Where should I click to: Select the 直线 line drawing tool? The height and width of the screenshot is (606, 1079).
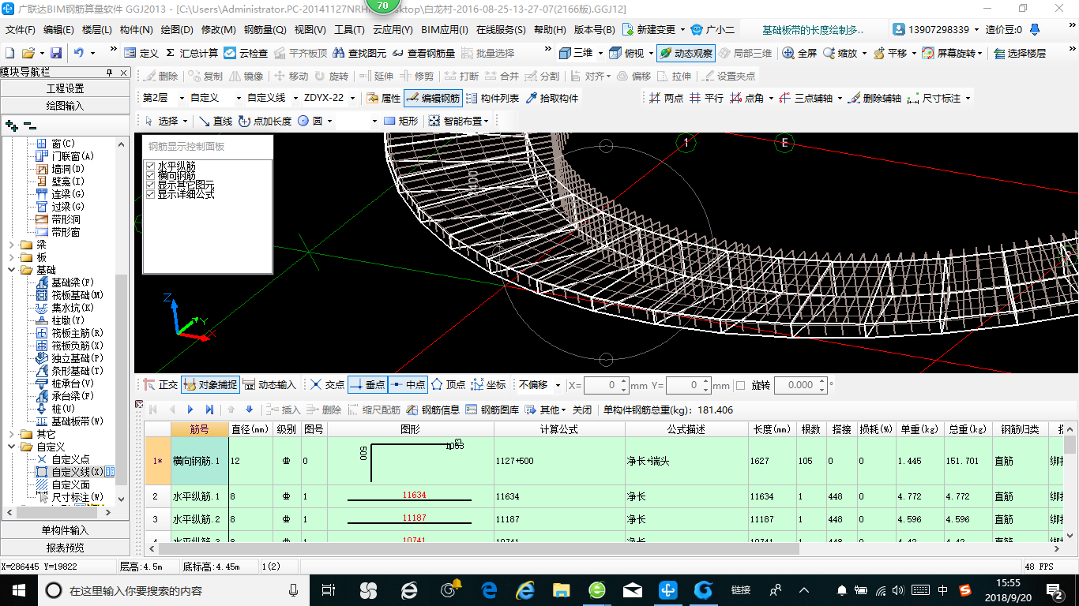point(215,122)
